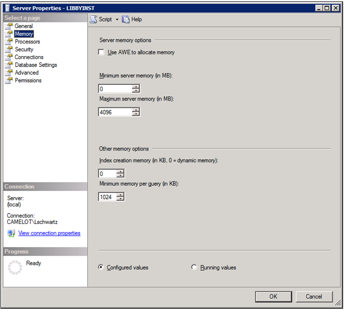This screenshot has height=312, width=344.
Task: Open the Advanced page
Action: (x=27, y=73)
